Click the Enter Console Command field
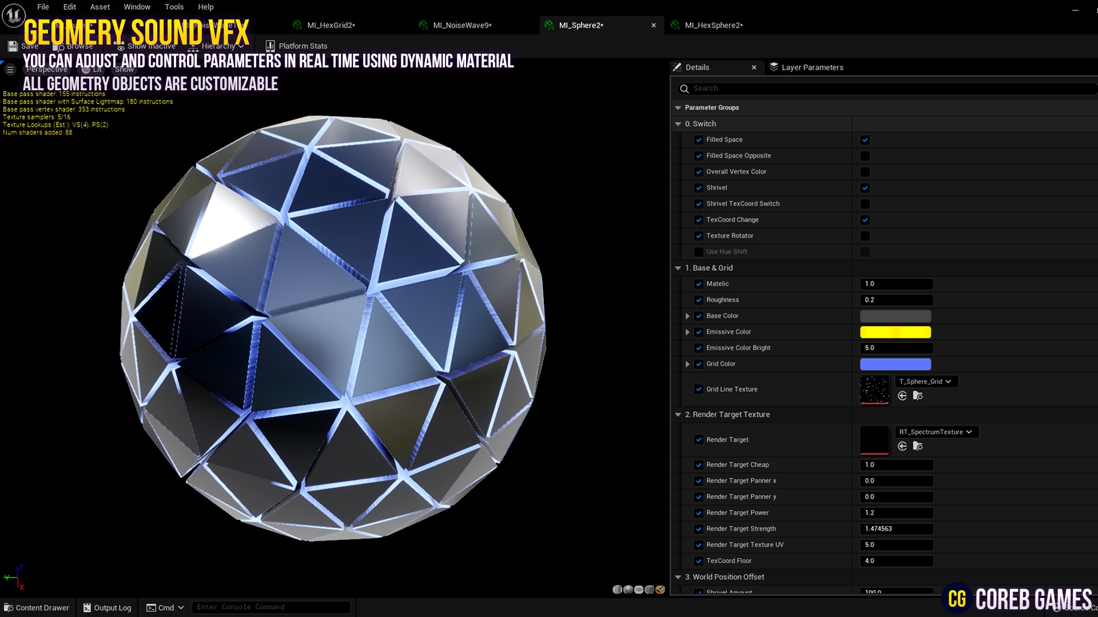This screenshot has width=1098, height=617. (x=272, y=607)
